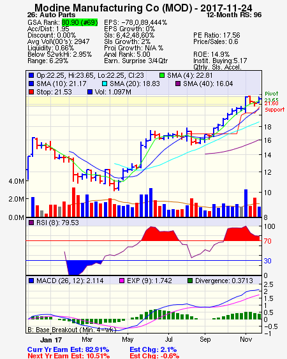Click the 'B: Base Breakout (Min. 4-wk)' note
Screen dimensions: 287x359
click(72, 330)
